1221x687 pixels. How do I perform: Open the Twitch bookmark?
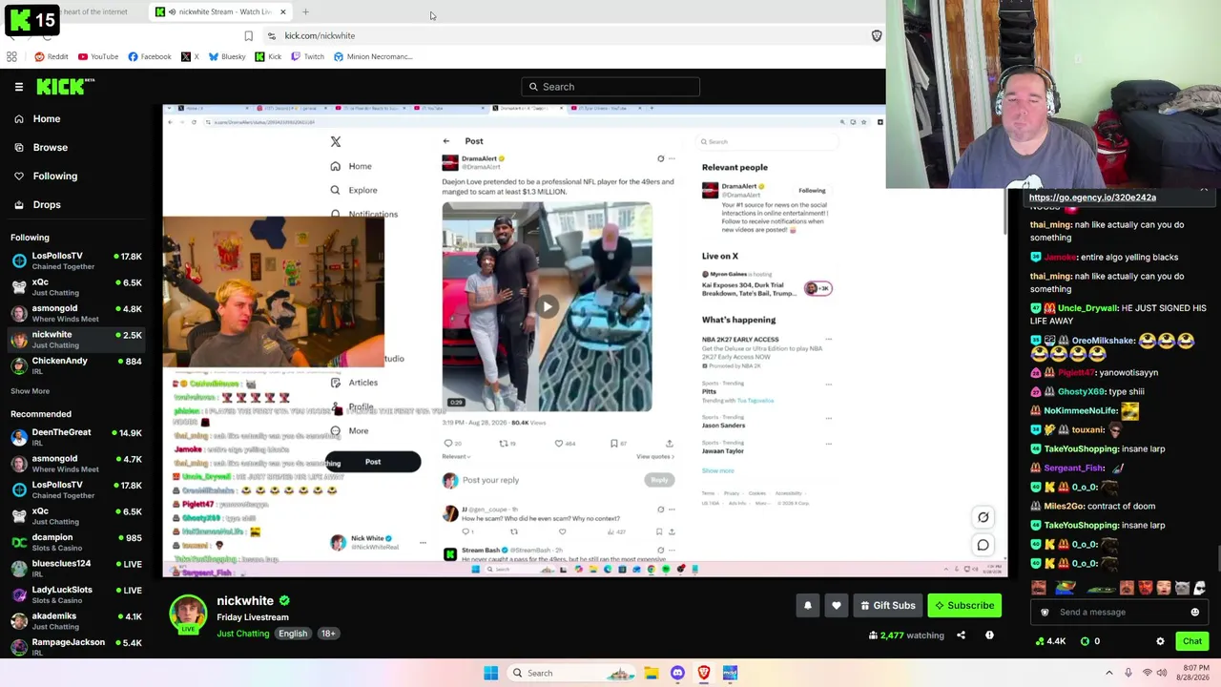coord(307,56)
